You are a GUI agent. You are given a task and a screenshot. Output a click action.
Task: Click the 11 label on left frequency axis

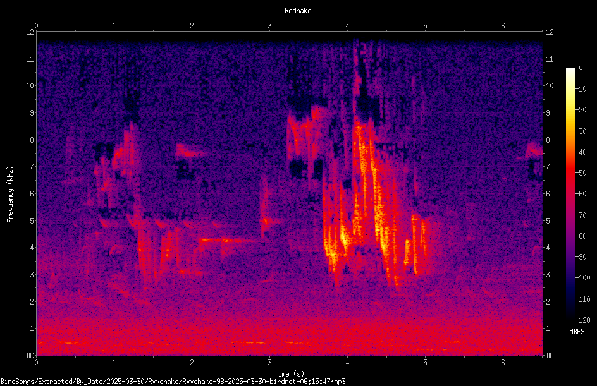(30, 59)
